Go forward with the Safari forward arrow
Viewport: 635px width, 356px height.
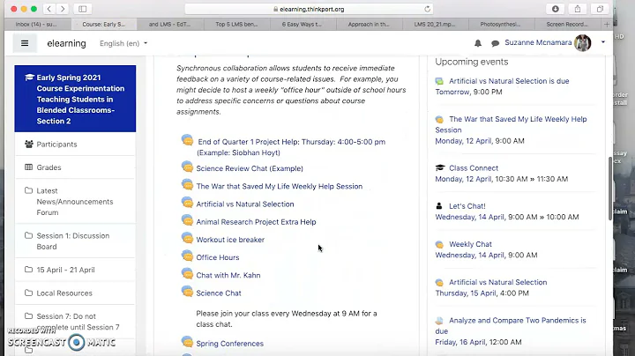tap(63, 9)
